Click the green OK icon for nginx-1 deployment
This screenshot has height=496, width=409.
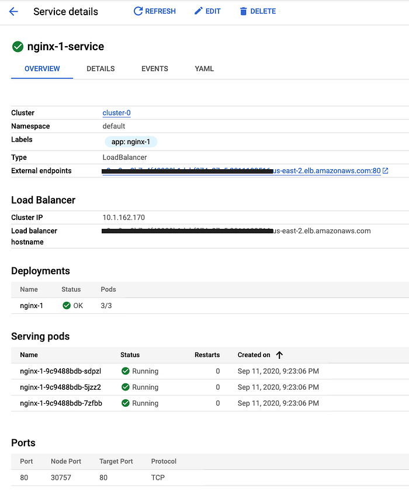(x=67, y=306)
